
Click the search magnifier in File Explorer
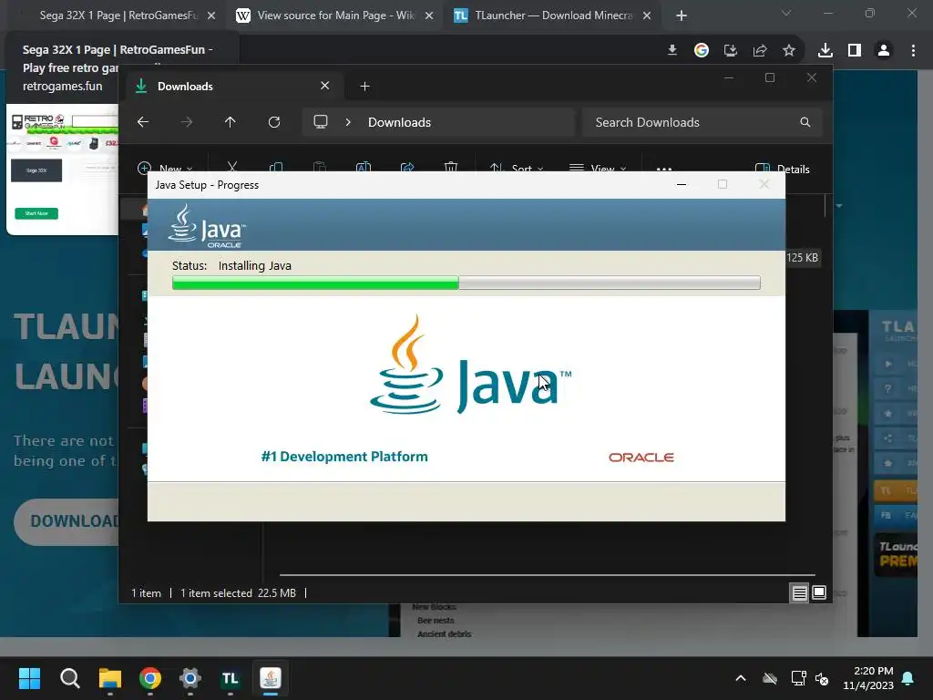coord(805,122)
